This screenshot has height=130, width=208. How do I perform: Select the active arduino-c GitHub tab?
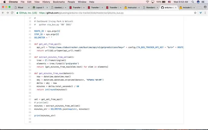click(x=169, y=8)
